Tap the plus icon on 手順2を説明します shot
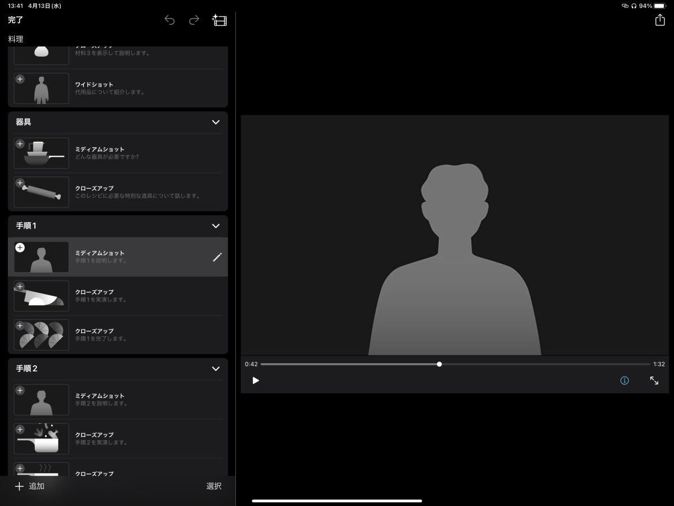The width and height of the screenshot is (674, 506). (20, 391)
